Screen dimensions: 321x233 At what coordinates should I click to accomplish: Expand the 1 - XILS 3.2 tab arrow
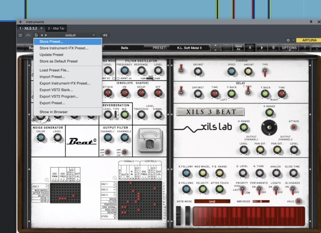pos(42,28)
